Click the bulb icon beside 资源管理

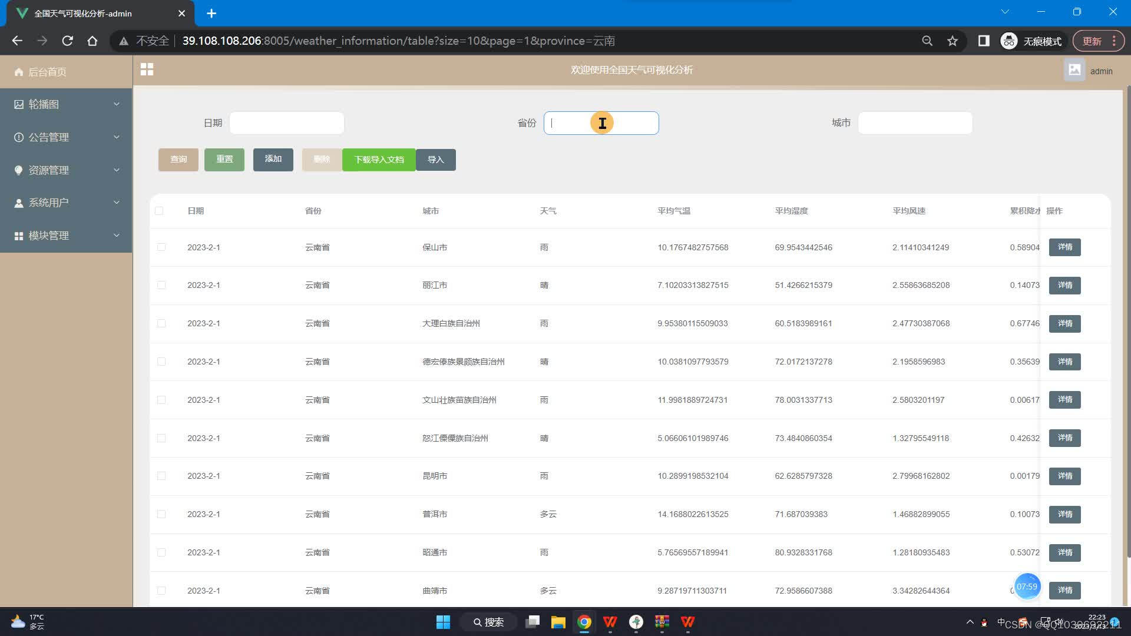click(19, 170)
